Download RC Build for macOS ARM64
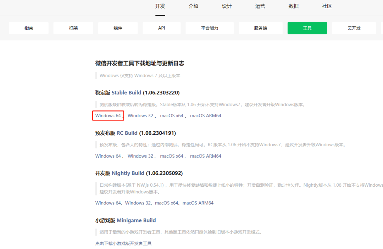 click(x=206, y=156)
